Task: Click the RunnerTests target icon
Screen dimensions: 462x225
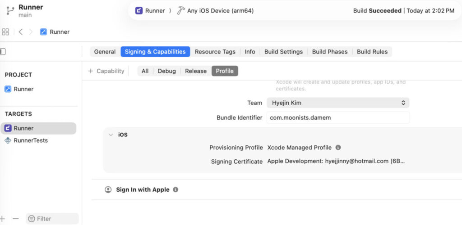Action: (x=8, y=140)
